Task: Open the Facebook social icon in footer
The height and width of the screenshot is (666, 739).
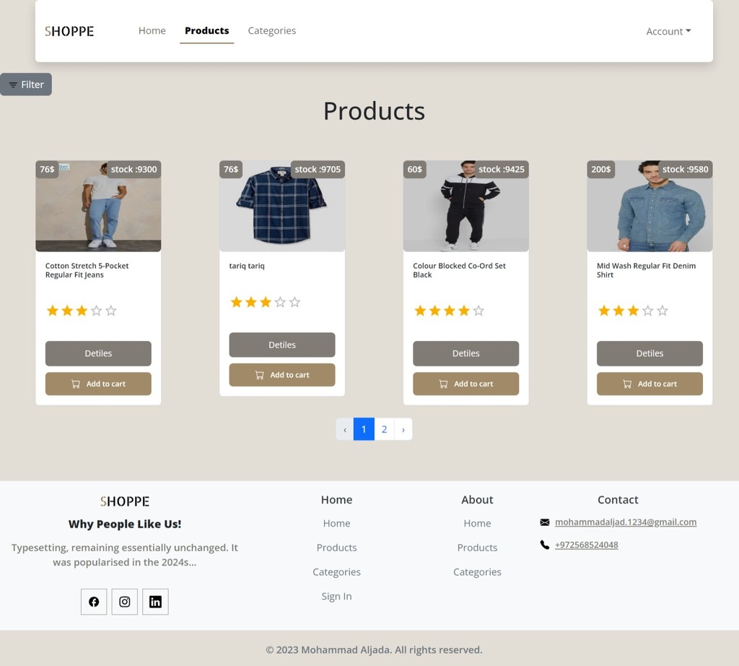Action: pos(94,602)
